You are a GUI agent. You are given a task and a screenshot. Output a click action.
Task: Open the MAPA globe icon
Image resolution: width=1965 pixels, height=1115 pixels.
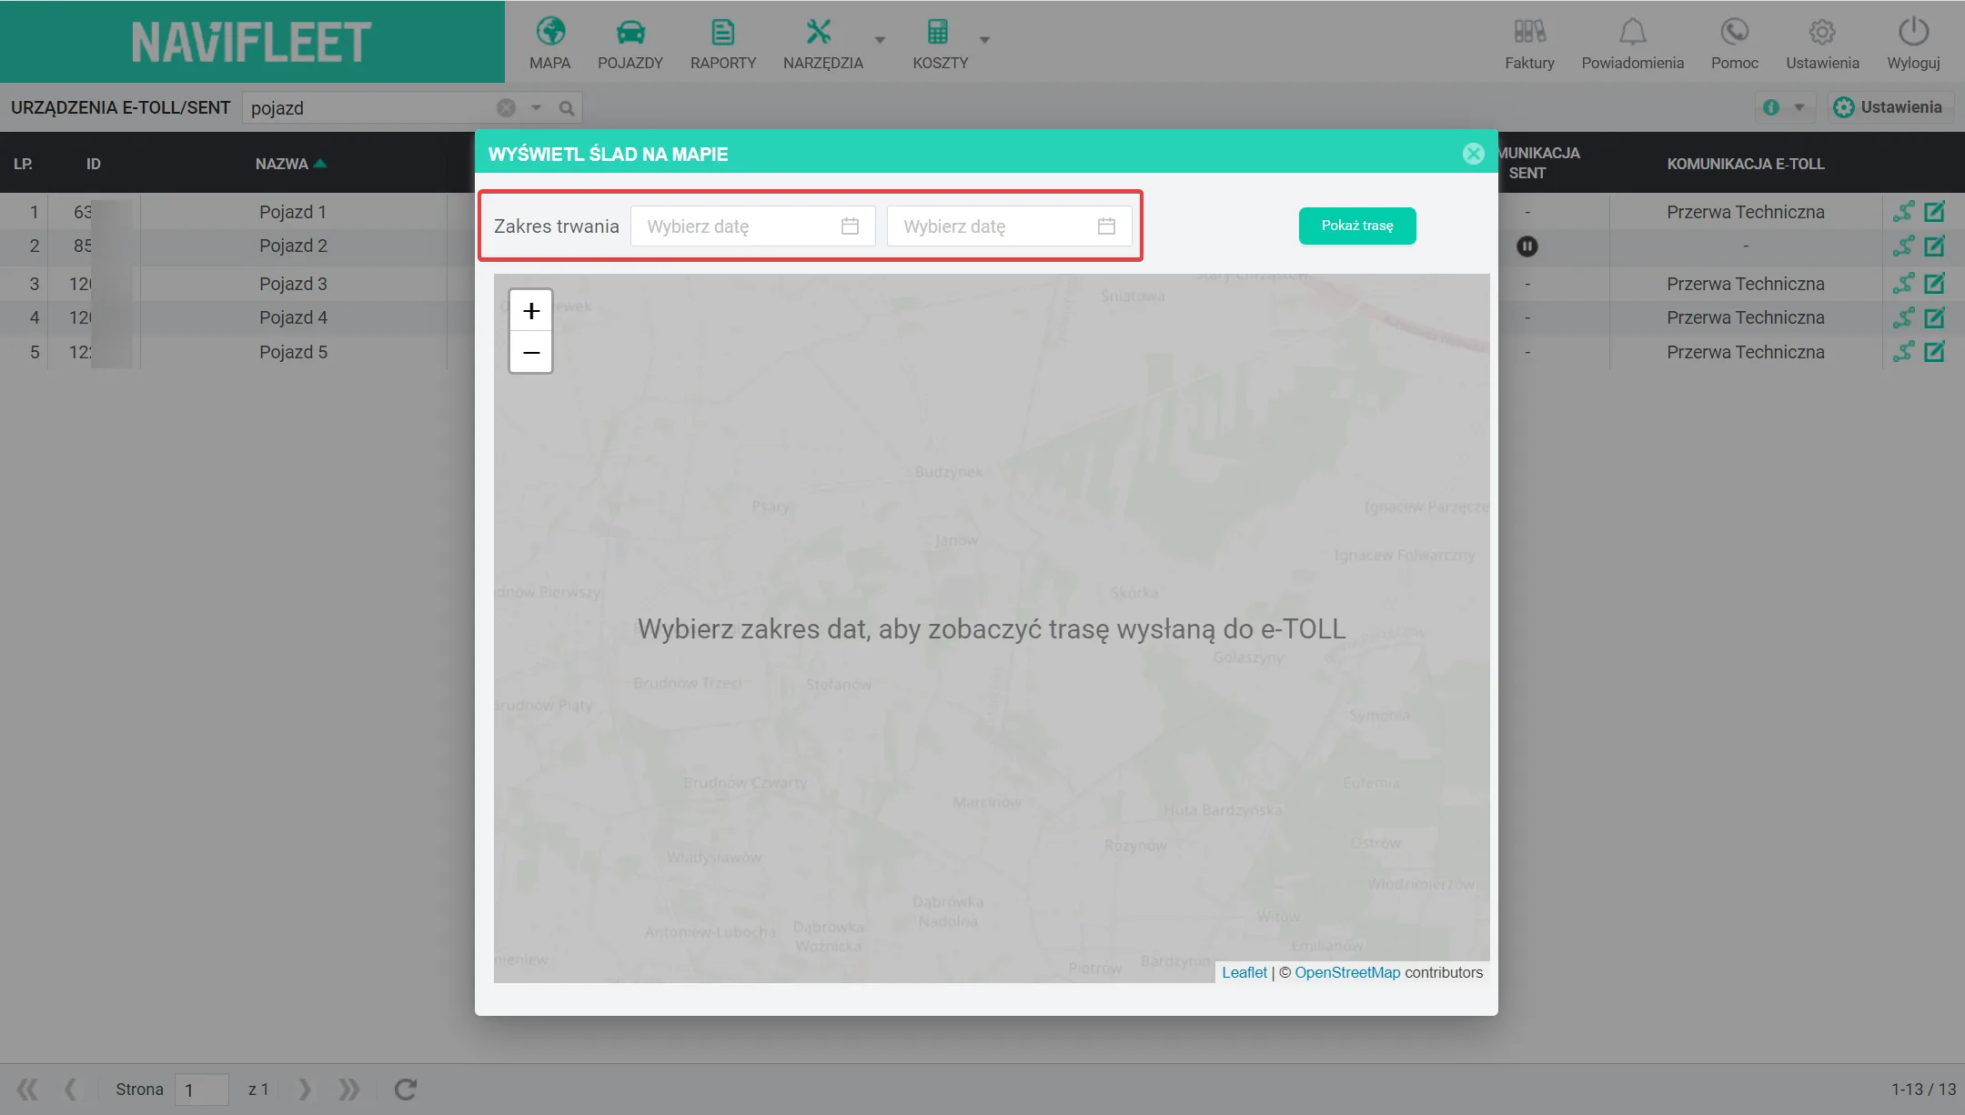coord(550,32)
